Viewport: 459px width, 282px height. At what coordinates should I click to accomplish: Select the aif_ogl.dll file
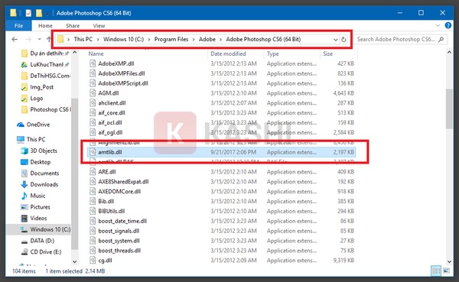tap(110, 132)
